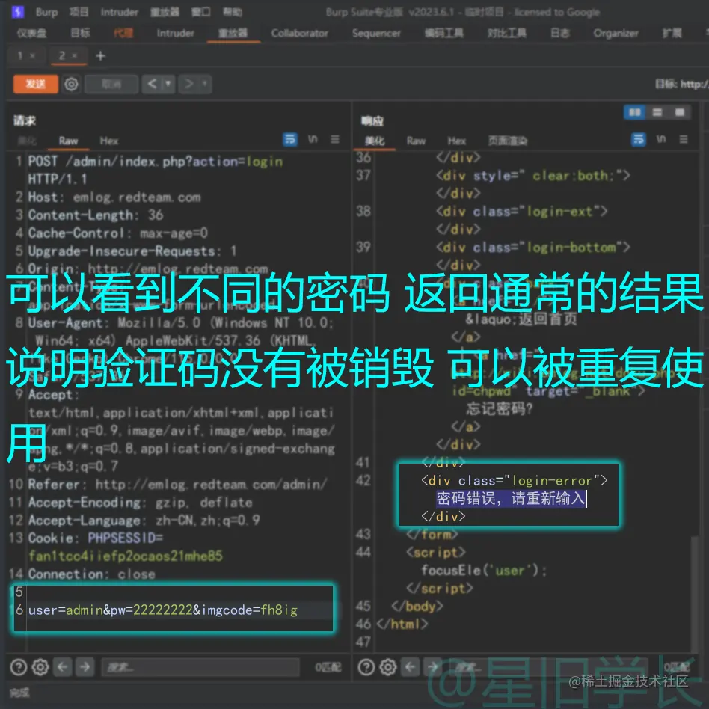The image size is (709, 709).
Task: Close Repeater tab 1
Action: point(33,56)
